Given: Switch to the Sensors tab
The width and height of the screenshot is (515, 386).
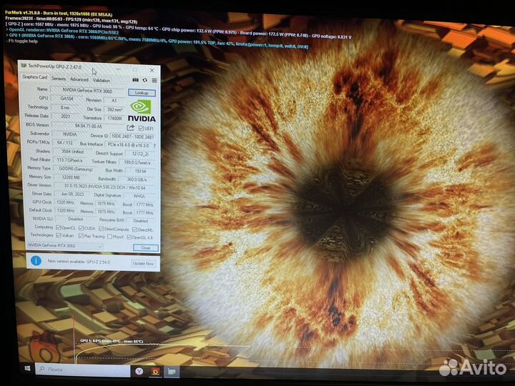Looking at the screenshot, I should tap(59, 79).
